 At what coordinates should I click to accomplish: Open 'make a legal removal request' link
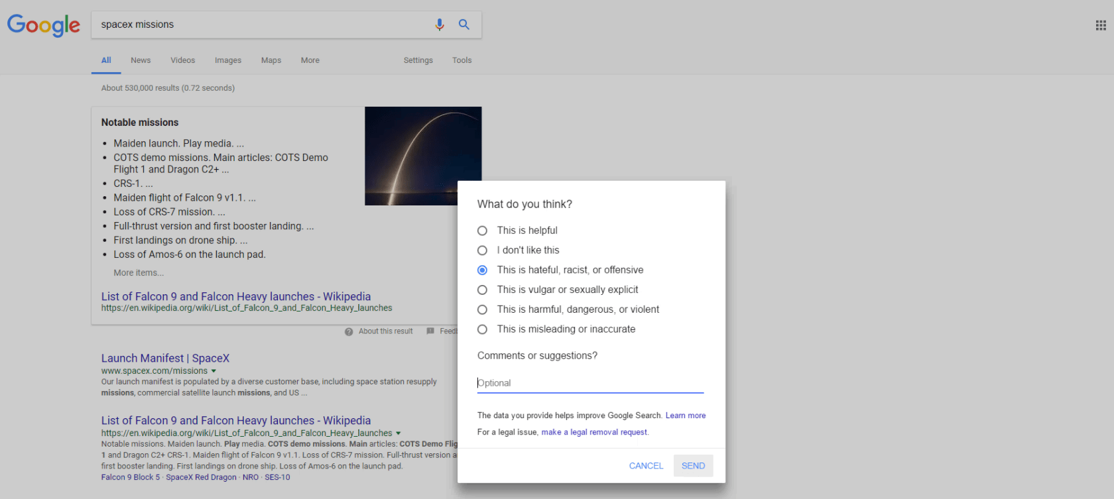(594, 432)
